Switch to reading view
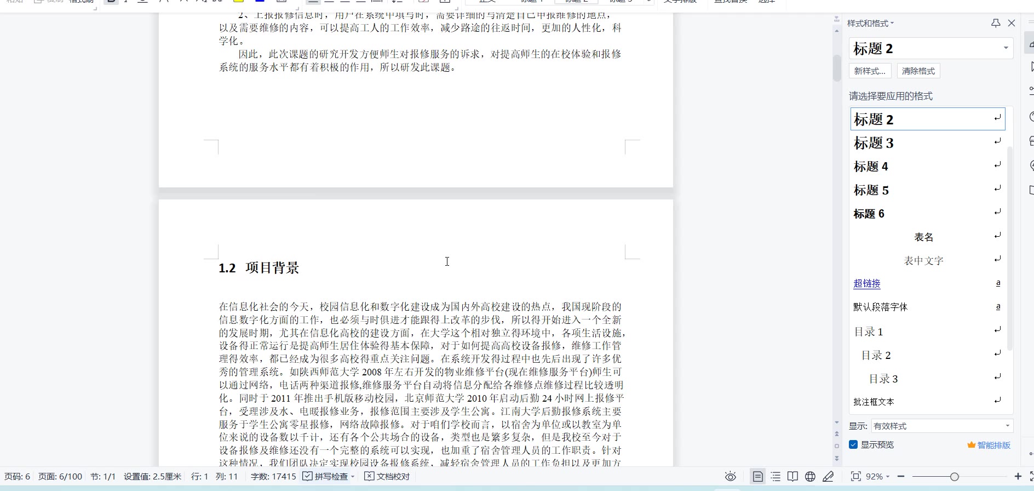 pyautogui.click(x=792, y=477)
